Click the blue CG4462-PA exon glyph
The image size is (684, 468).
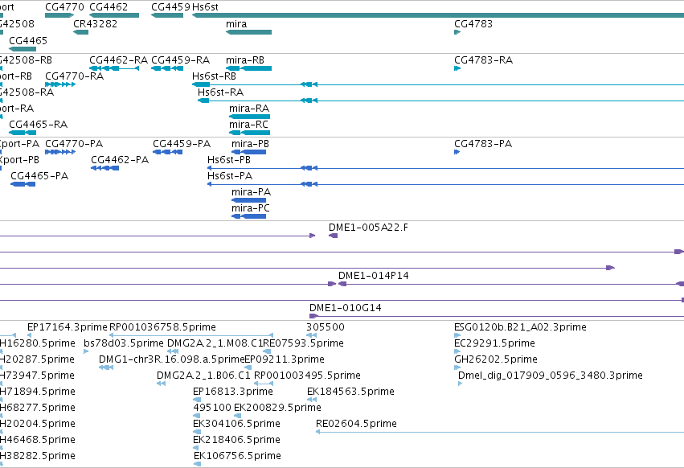[104, 169]
